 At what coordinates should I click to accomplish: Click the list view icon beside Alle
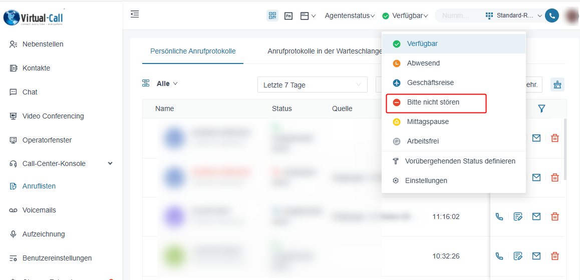146,83
